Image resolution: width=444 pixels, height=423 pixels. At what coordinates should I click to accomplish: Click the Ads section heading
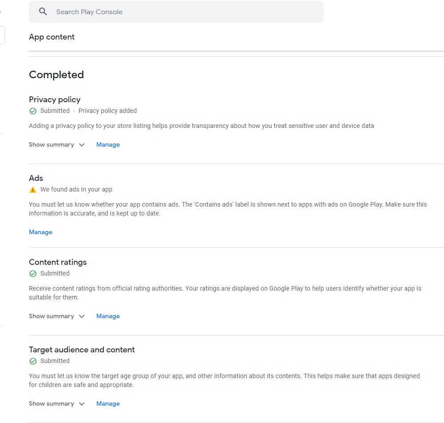click(36, 178)
